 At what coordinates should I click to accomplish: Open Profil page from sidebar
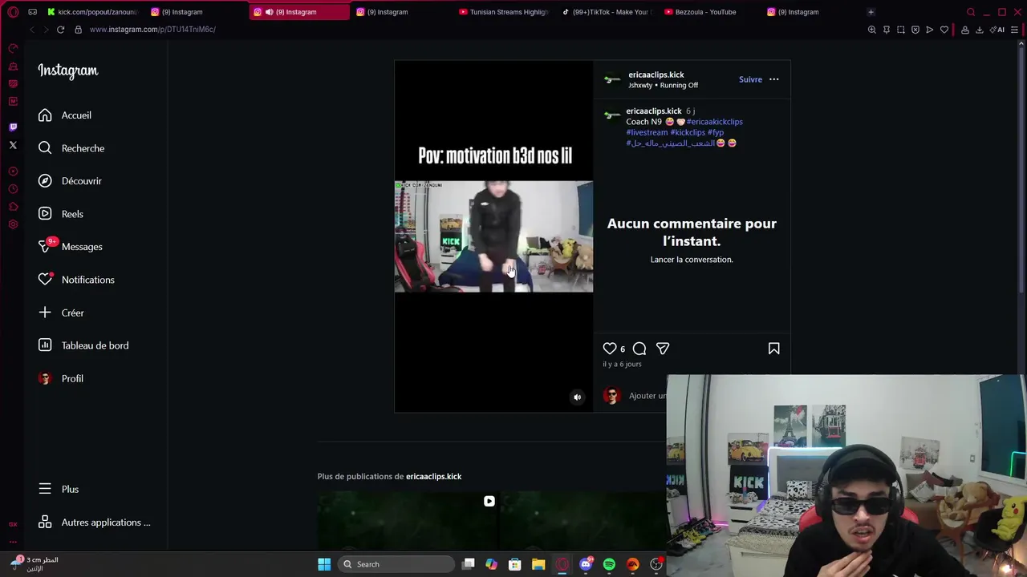[x=60, y=378]
